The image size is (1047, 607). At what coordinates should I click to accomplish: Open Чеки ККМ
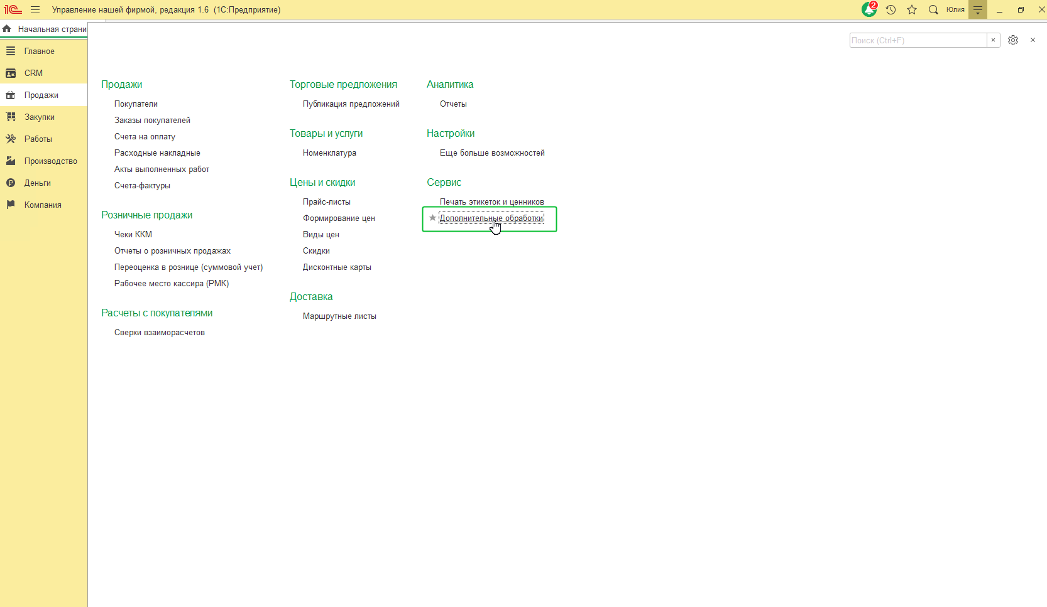tap(133, 234)
